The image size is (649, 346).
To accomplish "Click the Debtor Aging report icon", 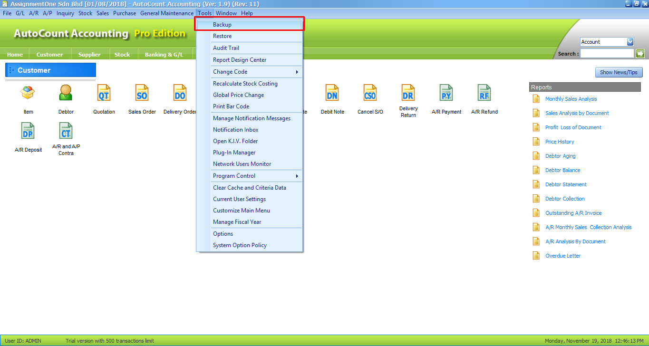I will click(x=536, y=156).
